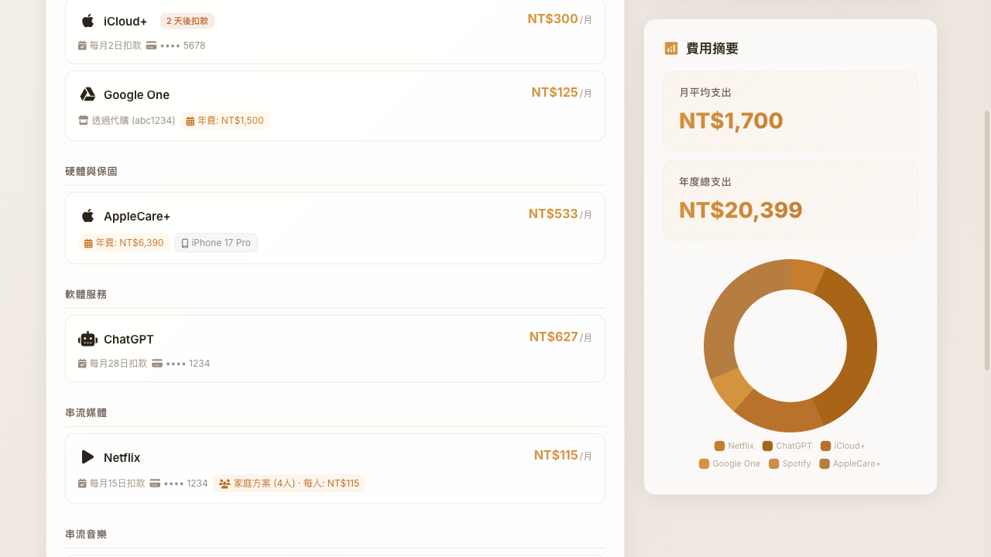
Task: Click the 軟體服務 section header
Action: 86,294
